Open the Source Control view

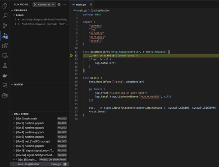click(5, 26)
